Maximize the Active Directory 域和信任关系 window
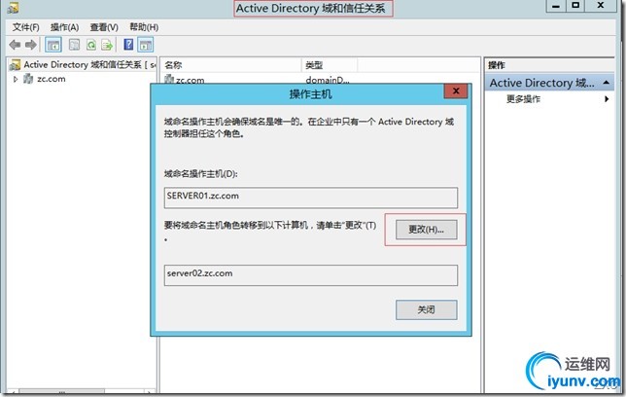 pyautogui.click(x=575, y=6)
